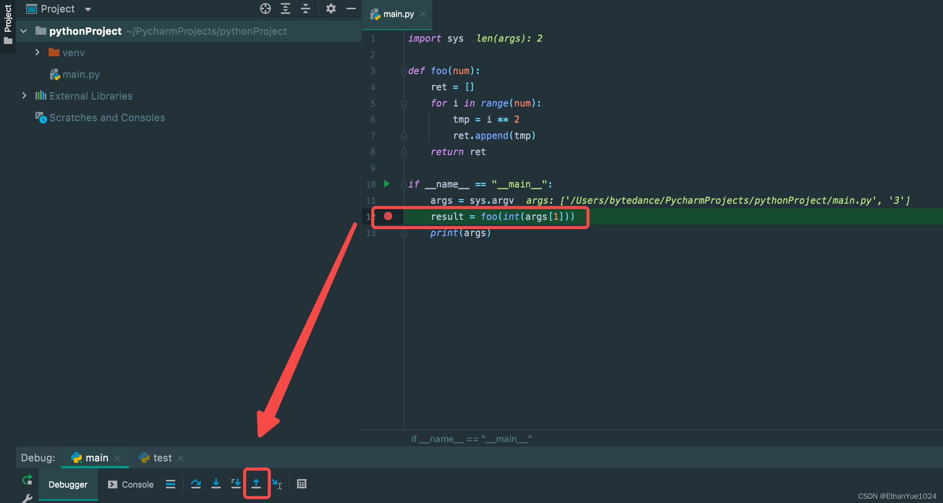The width and height of the screenshot is (943, 503).
Task: Collapse the pythonProject root folder
Action: (x=24, y=31)
